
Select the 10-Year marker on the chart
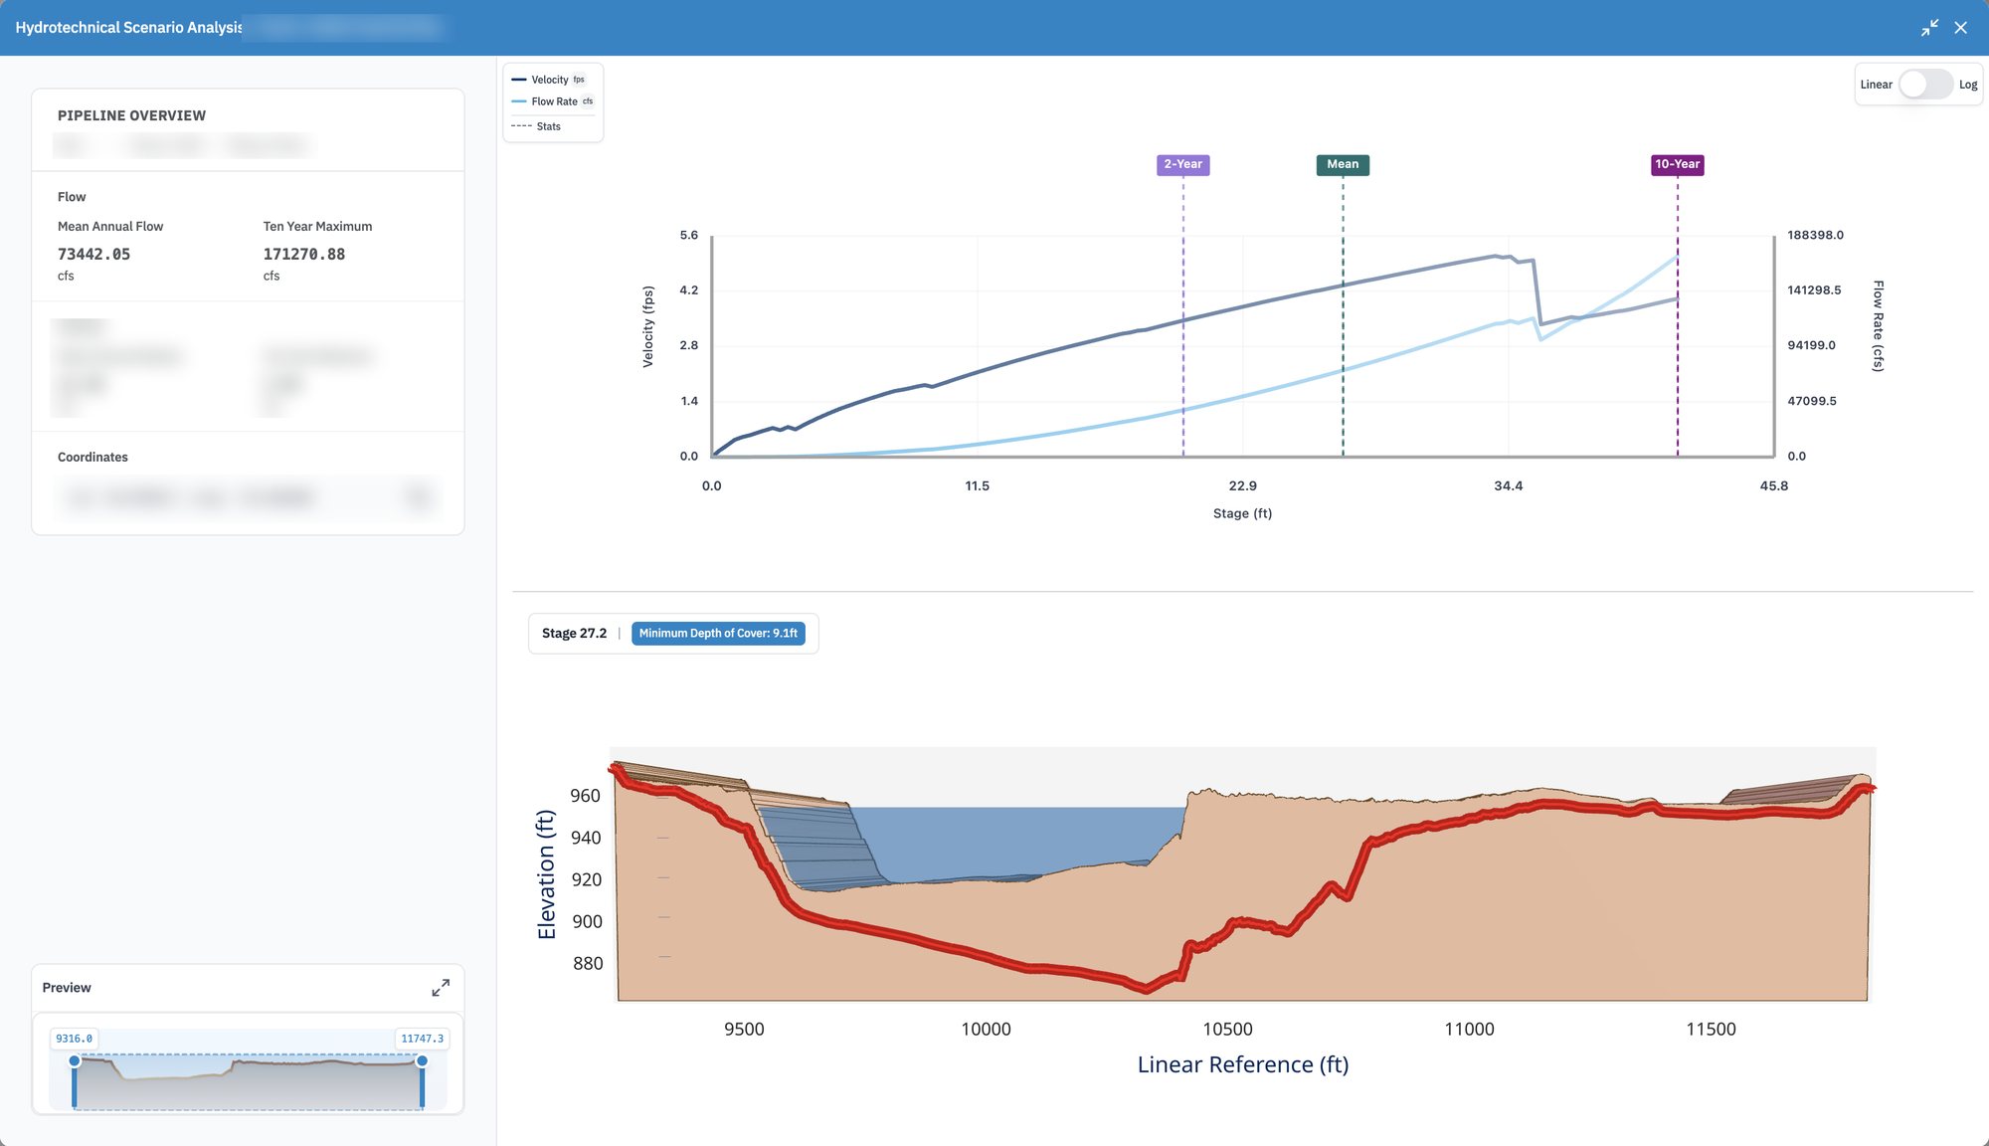click(1677, 165)
